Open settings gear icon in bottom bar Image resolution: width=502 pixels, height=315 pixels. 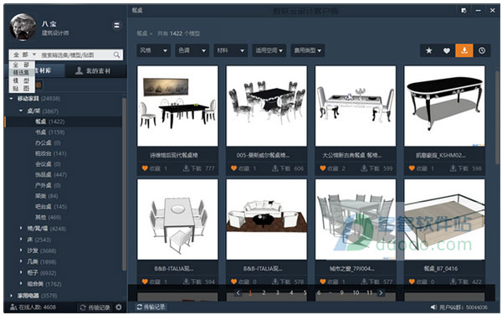pos(119,307)
